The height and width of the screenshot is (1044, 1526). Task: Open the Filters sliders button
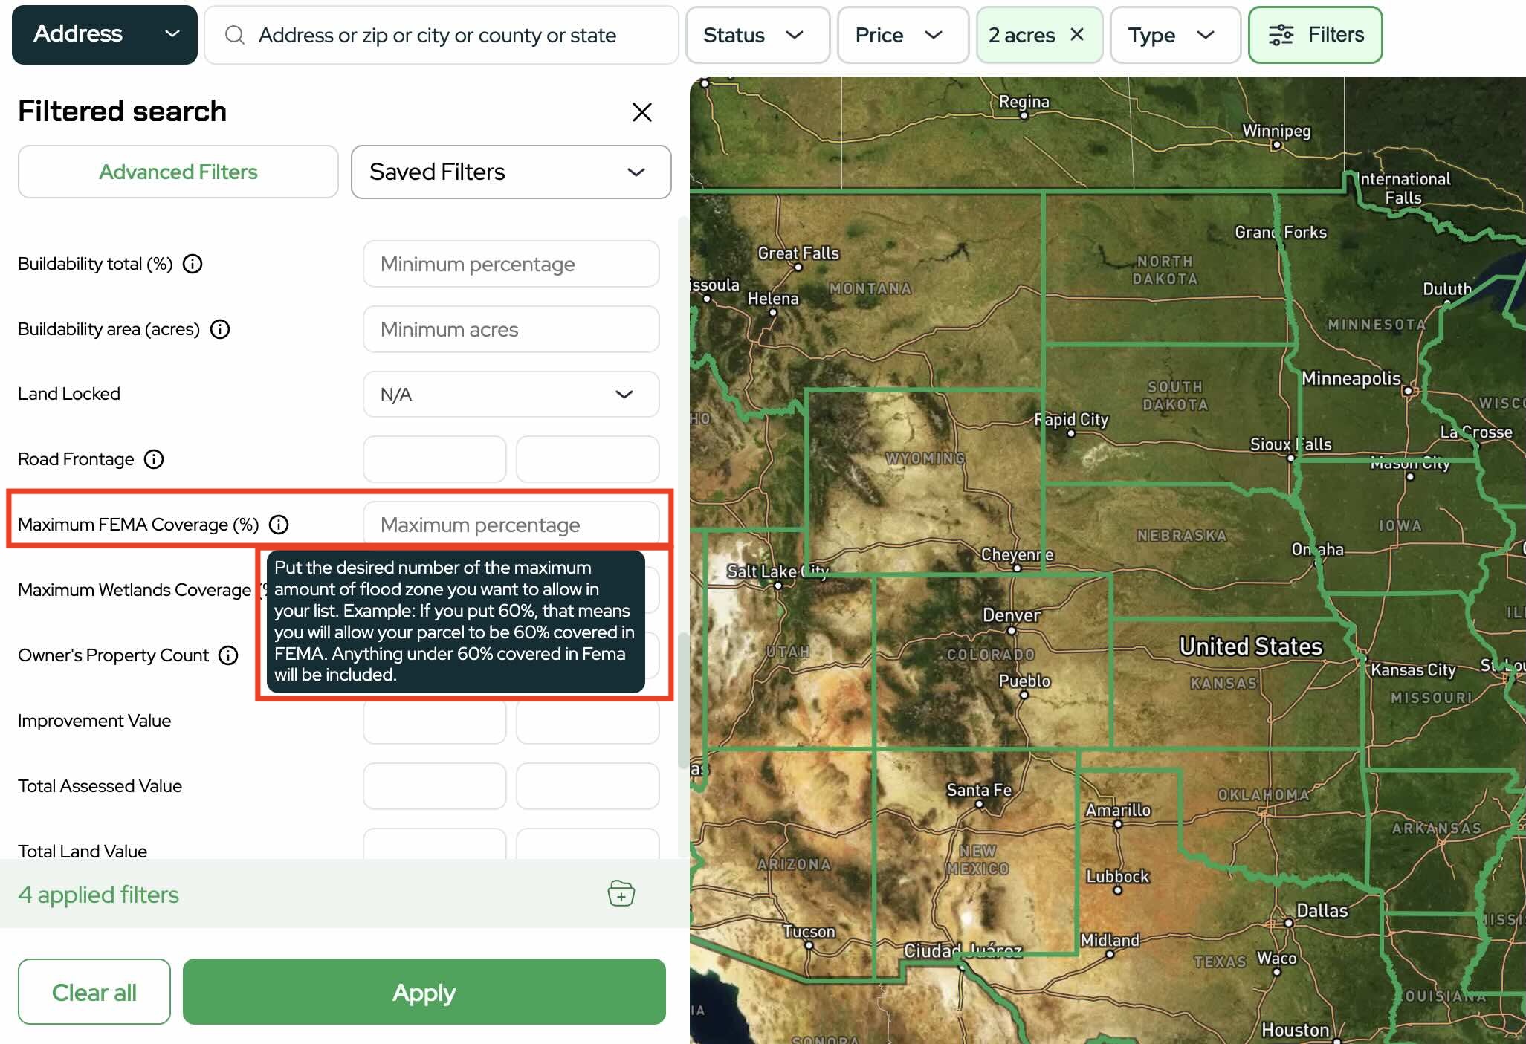(1315, 35)
